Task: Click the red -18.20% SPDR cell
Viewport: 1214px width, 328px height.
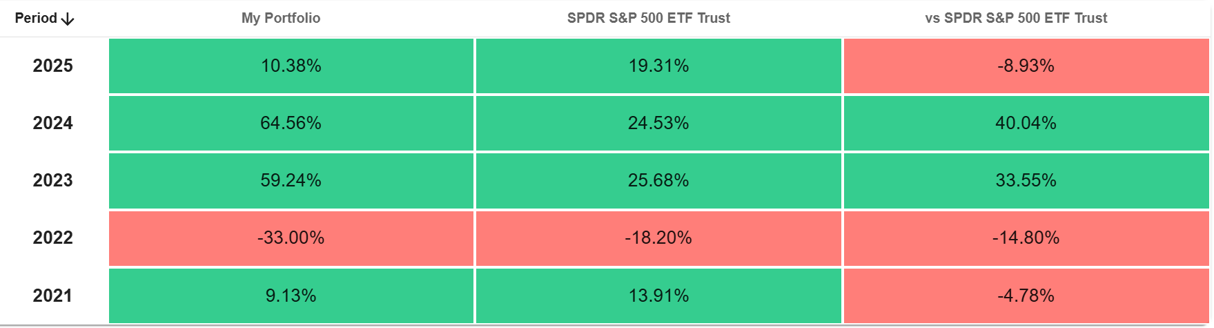Action: (x=658, y=238)
